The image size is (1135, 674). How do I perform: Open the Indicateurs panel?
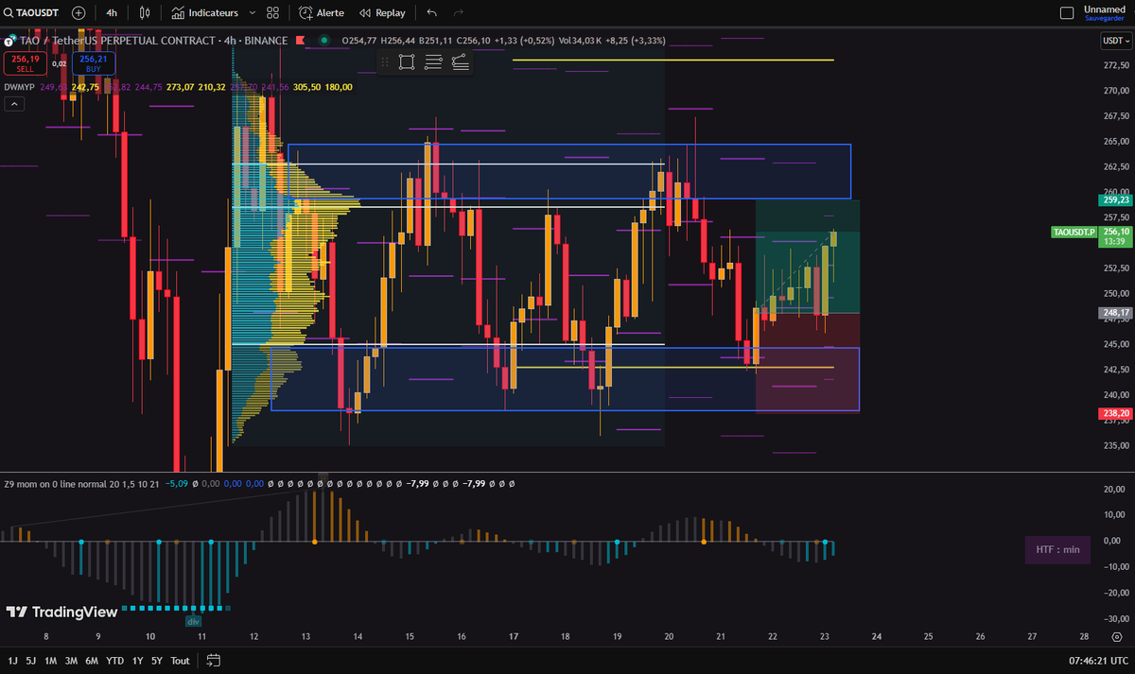pyautogui.click(x=204, y=13)
